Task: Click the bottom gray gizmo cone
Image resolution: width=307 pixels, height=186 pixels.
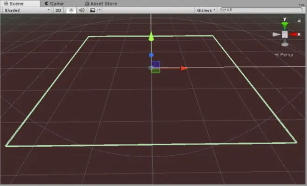Action: click(285, 43)
